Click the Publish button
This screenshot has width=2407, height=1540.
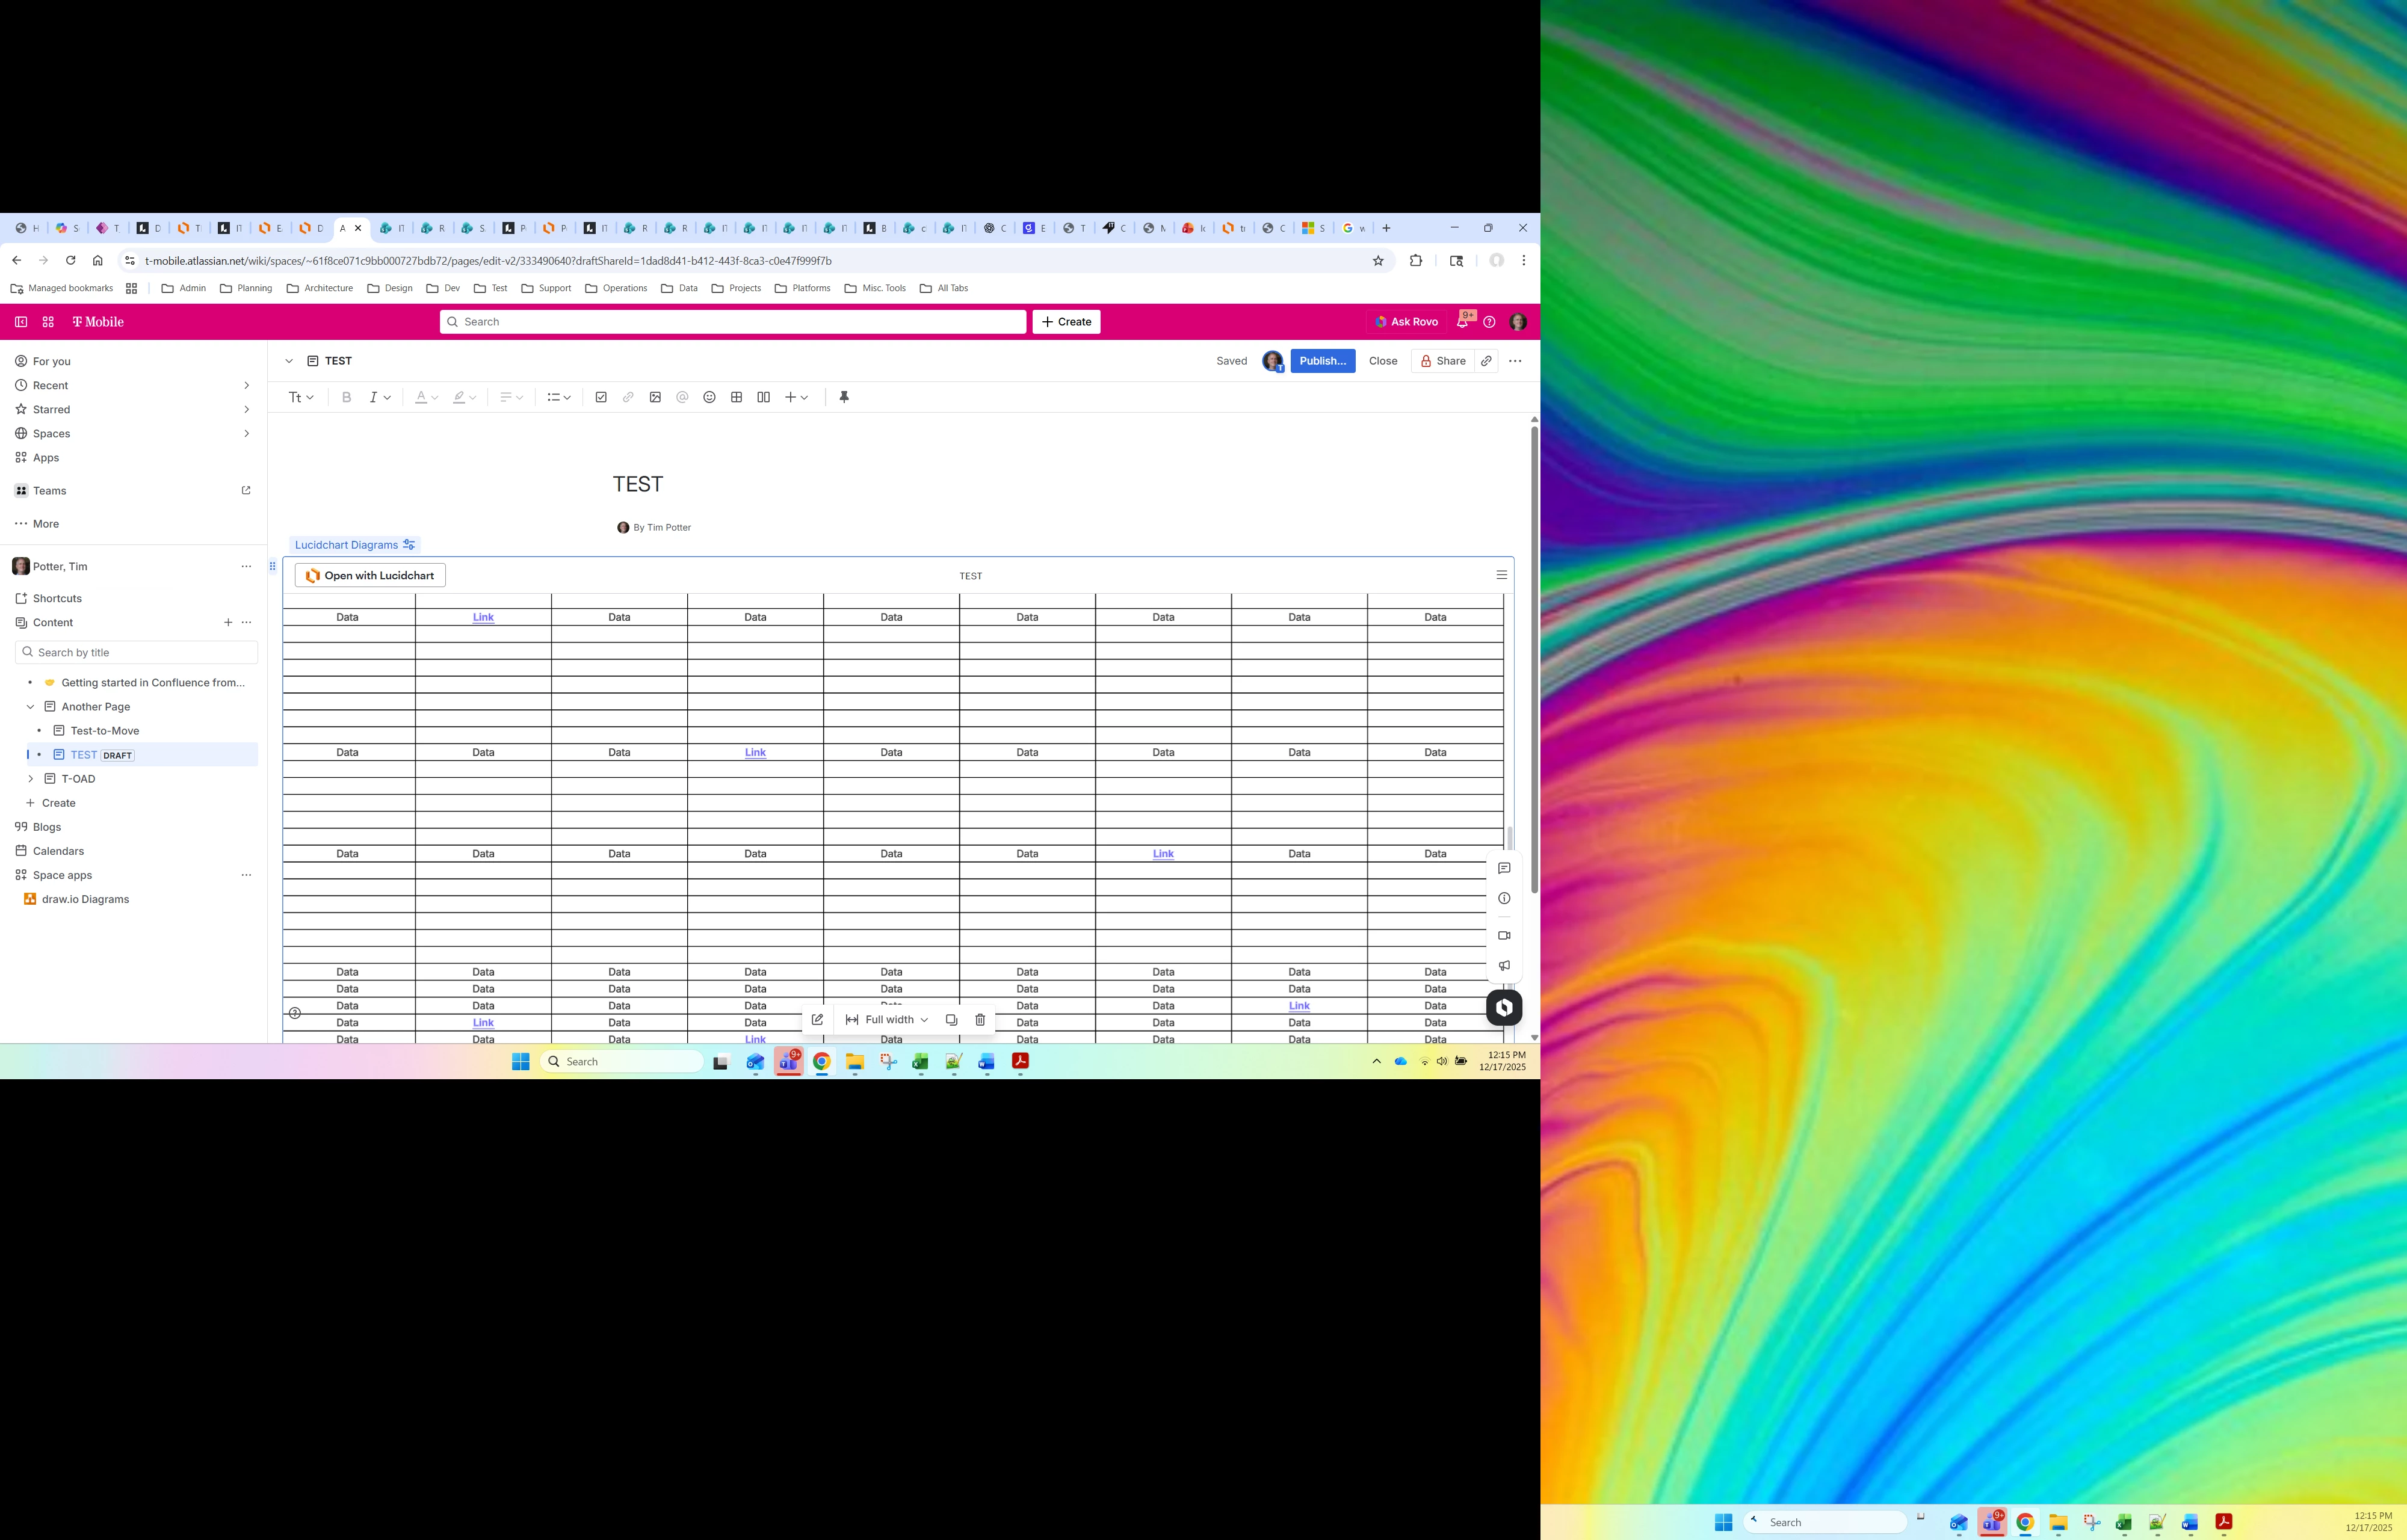1322,361
